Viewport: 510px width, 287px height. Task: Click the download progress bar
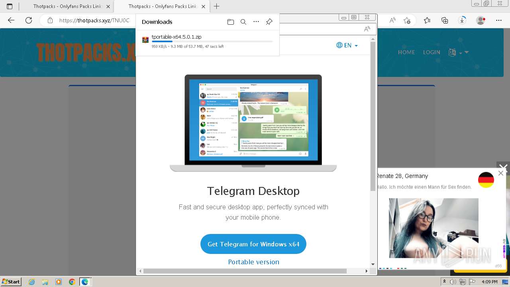pos(212,41)
